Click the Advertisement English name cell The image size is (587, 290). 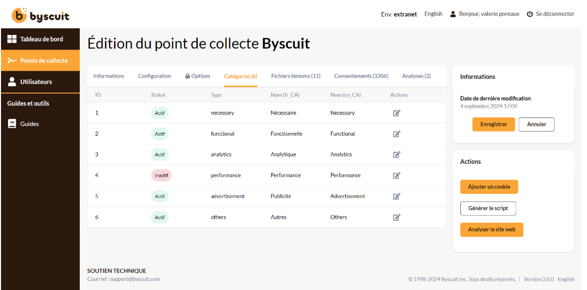point(348,196)
